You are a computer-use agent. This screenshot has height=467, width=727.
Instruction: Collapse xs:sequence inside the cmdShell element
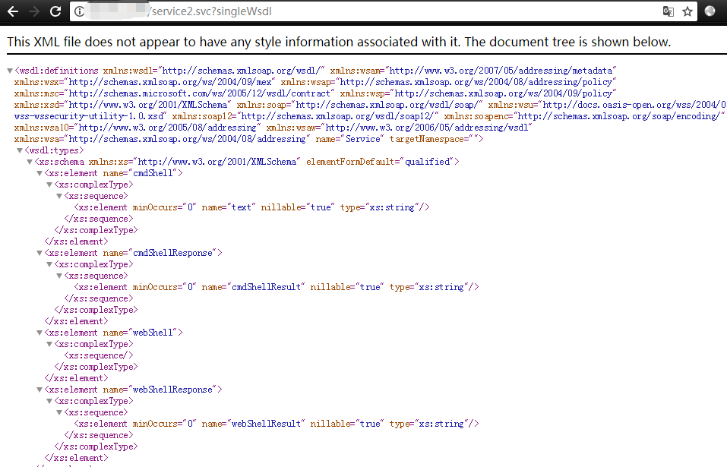pos(59,196)
